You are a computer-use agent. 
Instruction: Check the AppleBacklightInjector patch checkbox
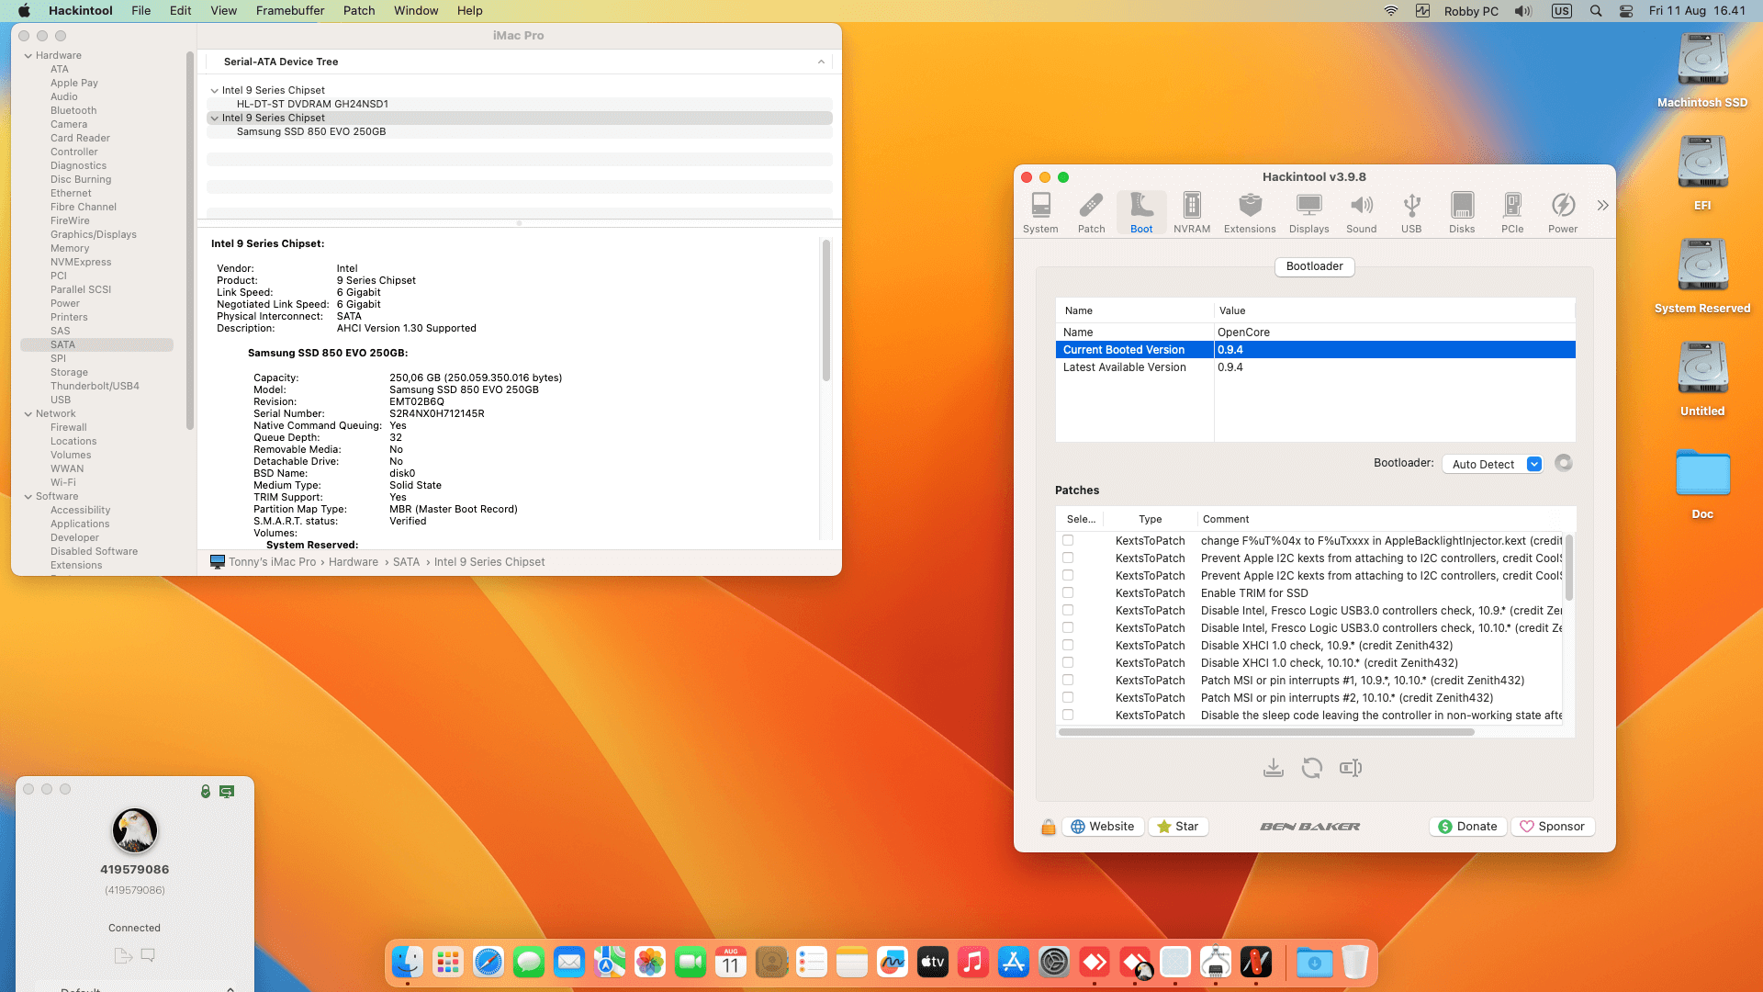point(1068,540)
